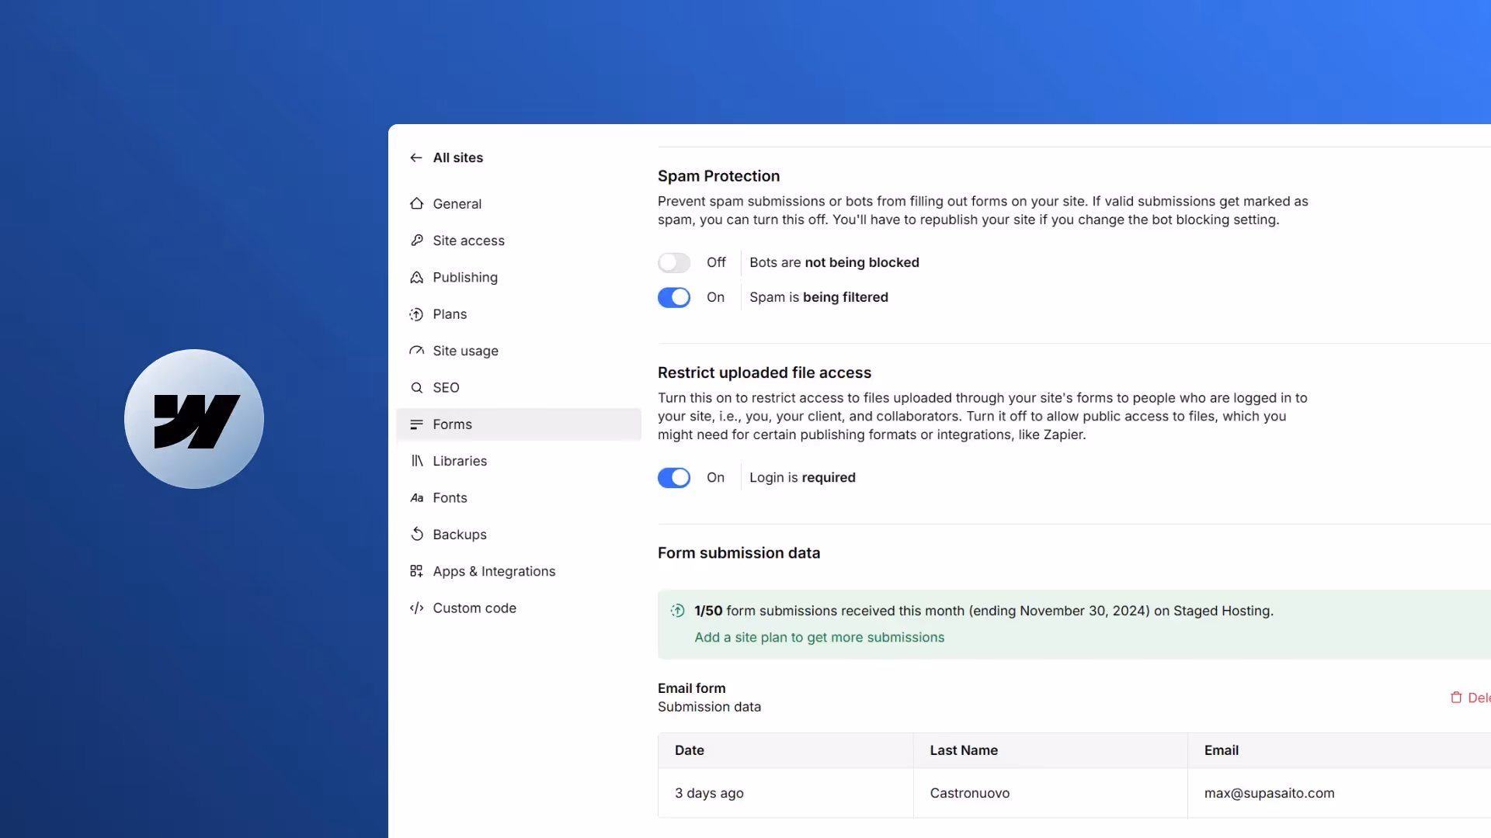Go to the Plans section

coord(450,314)
